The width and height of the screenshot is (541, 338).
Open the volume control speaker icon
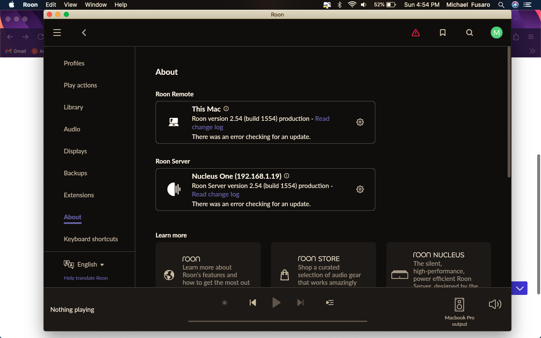point(495,304)
